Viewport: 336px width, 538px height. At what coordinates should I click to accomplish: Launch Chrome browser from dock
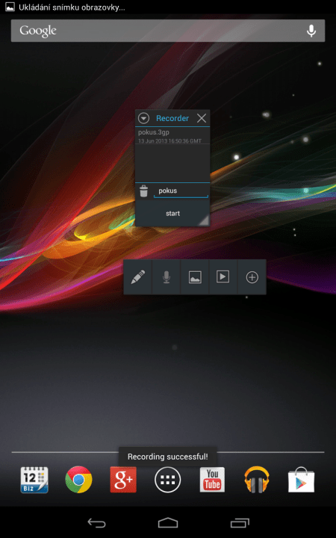pos(78,480)
